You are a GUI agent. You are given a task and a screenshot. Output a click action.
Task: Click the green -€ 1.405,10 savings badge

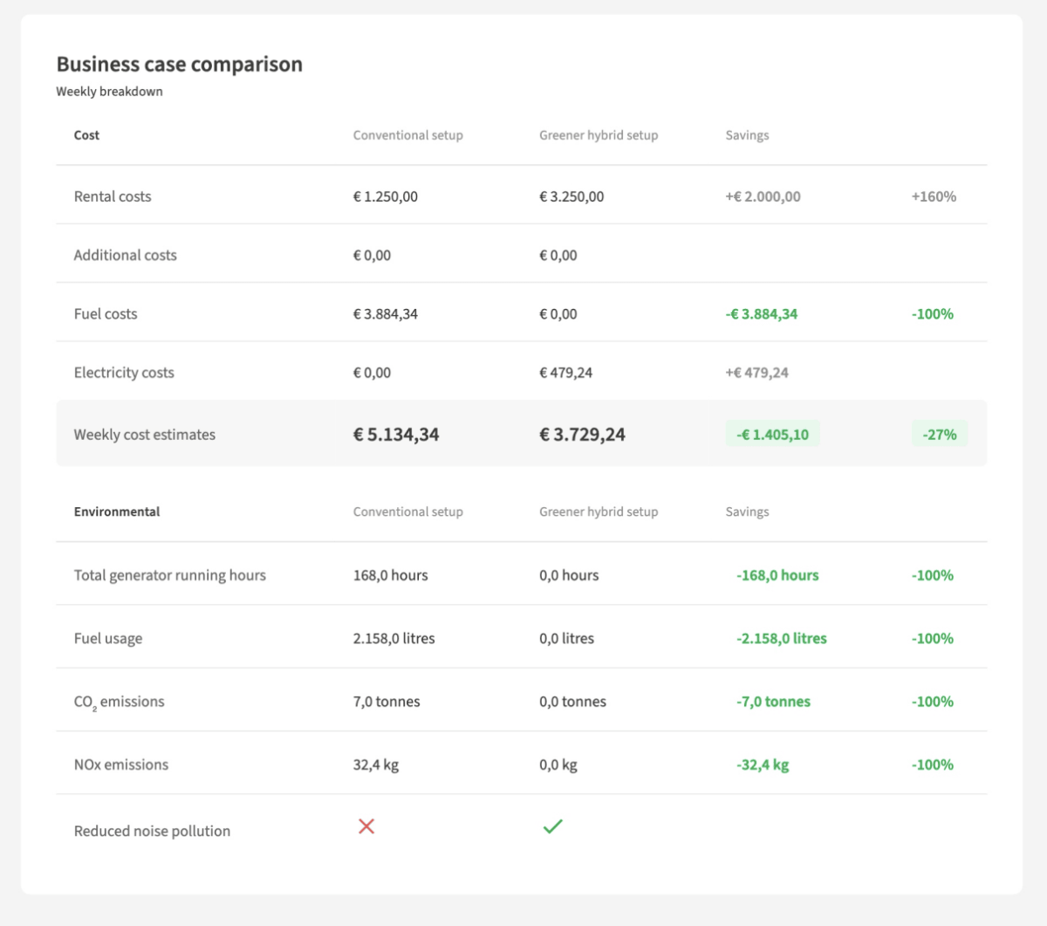click(x=772, y=435)
